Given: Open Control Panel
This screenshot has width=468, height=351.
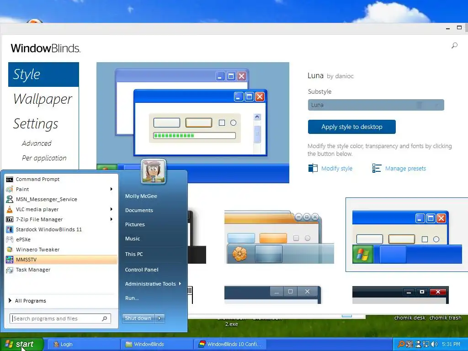Looking at the screenshot, I should pos(142,270).
